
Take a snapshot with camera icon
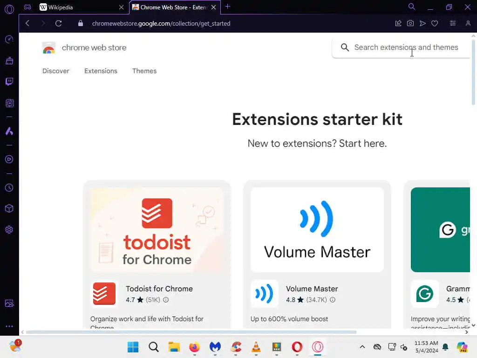(410, 23)
